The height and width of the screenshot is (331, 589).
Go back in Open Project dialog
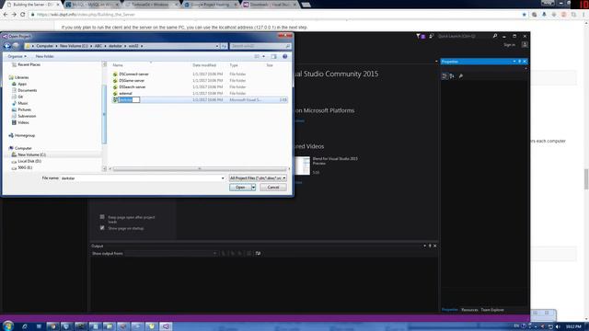click(x=7, y=46)
